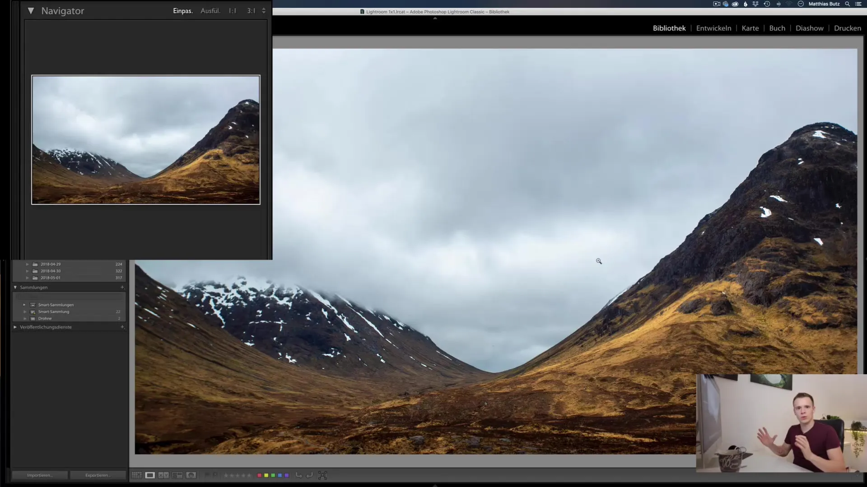Open the Wi-Fi menu bar icon
The width and height of the screenshot is (867, 487).
coord(789,4)
